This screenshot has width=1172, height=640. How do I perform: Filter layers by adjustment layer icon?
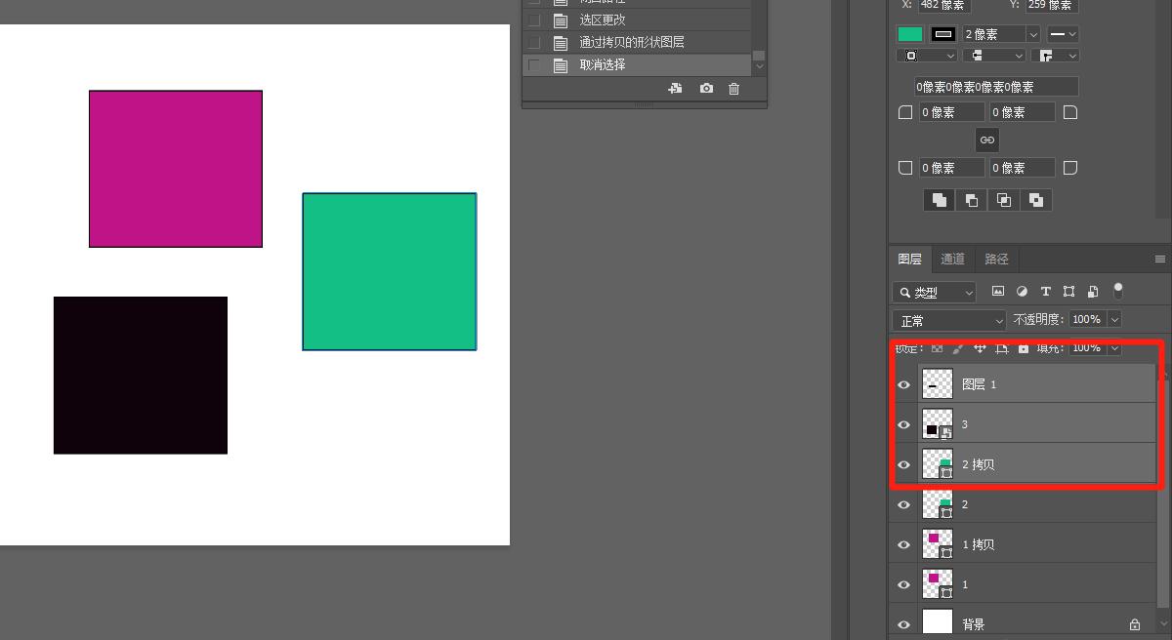point(1022,291)
